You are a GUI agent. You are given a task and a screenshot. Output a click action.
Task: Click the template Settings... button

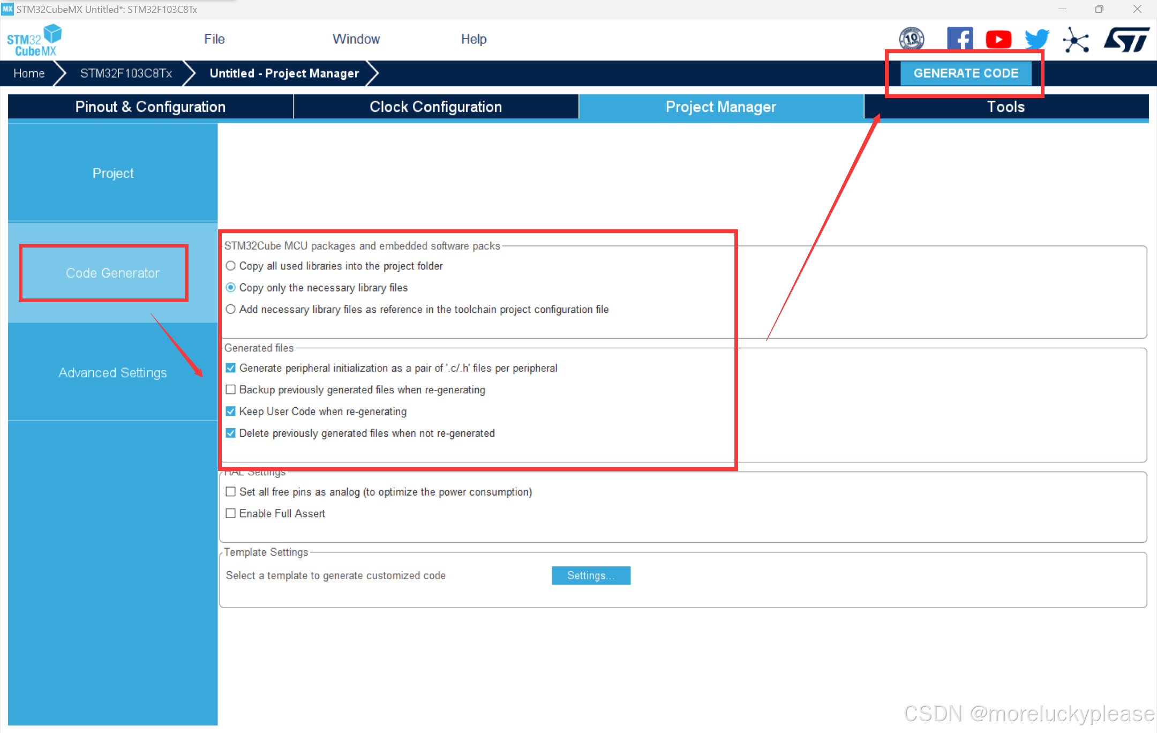click(591, 575)
